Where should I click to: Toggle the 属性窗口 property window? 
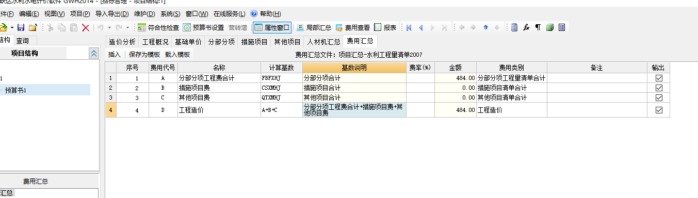[272, 27]
